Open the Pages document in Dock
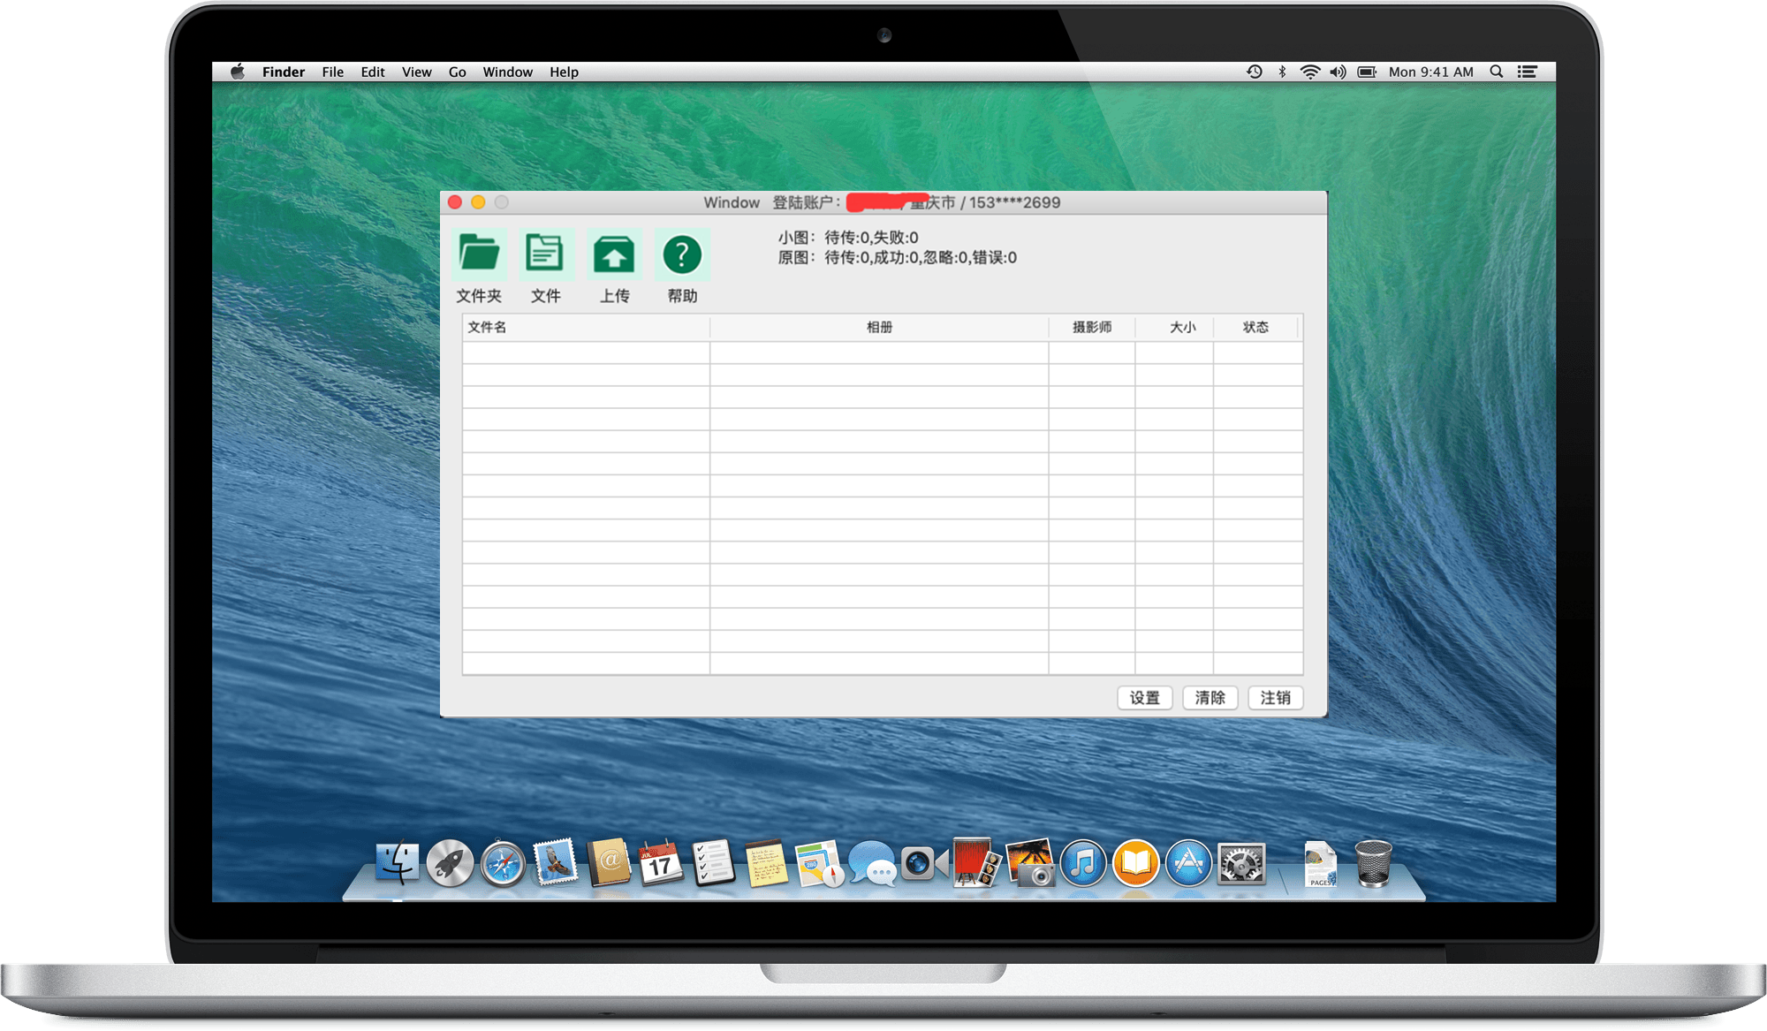 point(1319,863)
